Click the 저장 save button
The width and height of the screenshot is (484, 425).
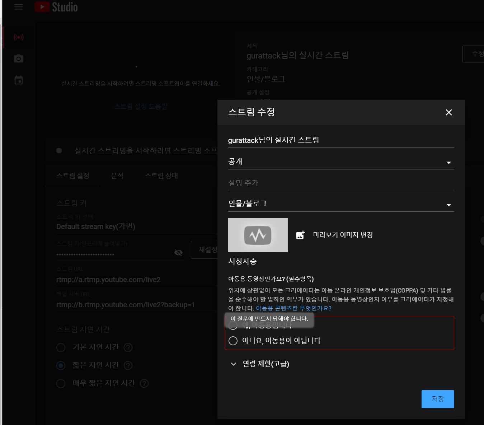click(x=438, y=399)
